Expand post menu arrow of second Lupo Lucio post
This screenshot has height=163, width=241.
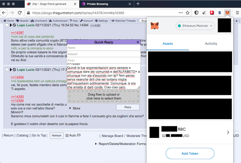click(11, 70)
